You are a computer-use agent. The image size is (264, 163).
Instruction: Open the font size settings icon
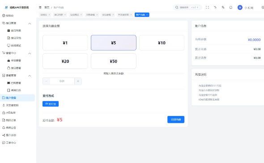coord(215,8)
